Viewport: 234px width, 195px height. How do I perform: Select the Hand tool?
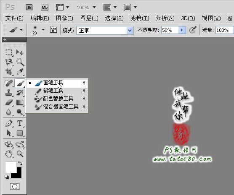point(9,153)
